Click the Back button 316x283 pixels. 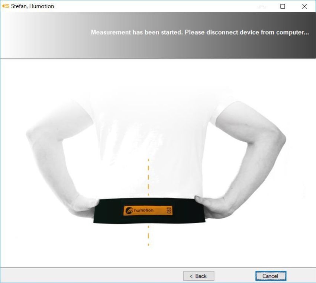(x=199, y=276)
